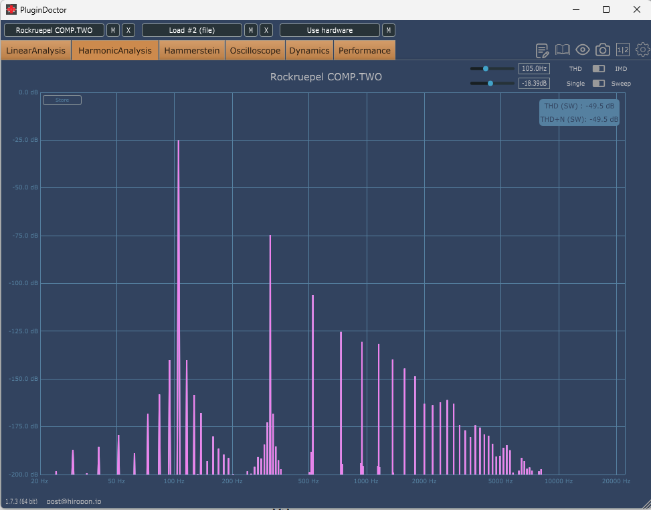Screen dimensions: 651x510
Task: Click the IMD label
Action: [x=621, y=69]
